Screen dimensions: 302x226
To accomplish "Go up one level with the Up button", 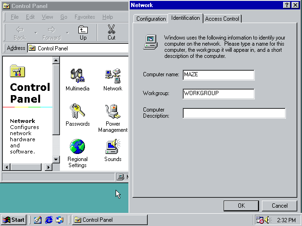I will click(83, 33).
